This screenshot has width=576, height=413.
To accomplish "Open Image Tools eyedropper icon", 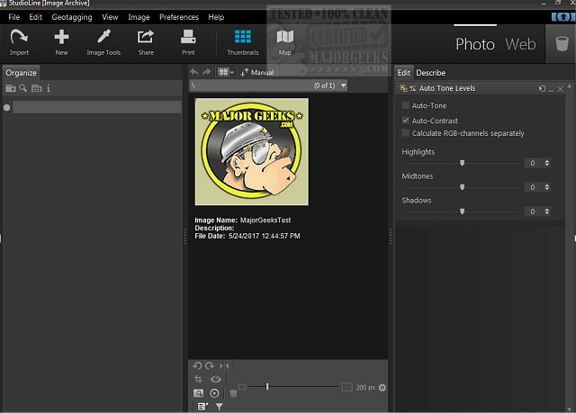I will 103,38.
